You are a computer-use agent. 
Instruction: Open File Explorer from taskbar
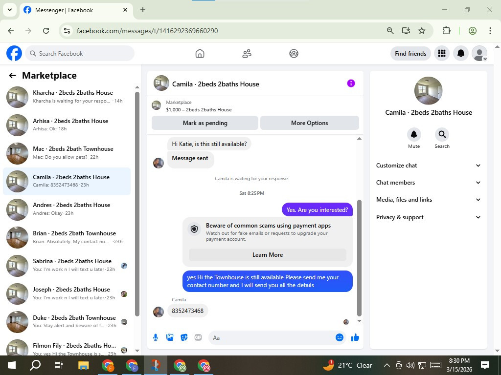[x=83, y=365]
